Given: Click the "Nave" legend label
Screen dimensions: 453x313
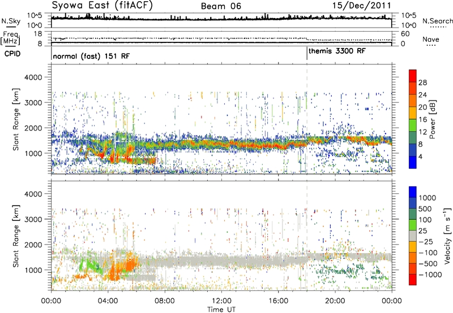Looking at the screenshot, I should [431, 39].
